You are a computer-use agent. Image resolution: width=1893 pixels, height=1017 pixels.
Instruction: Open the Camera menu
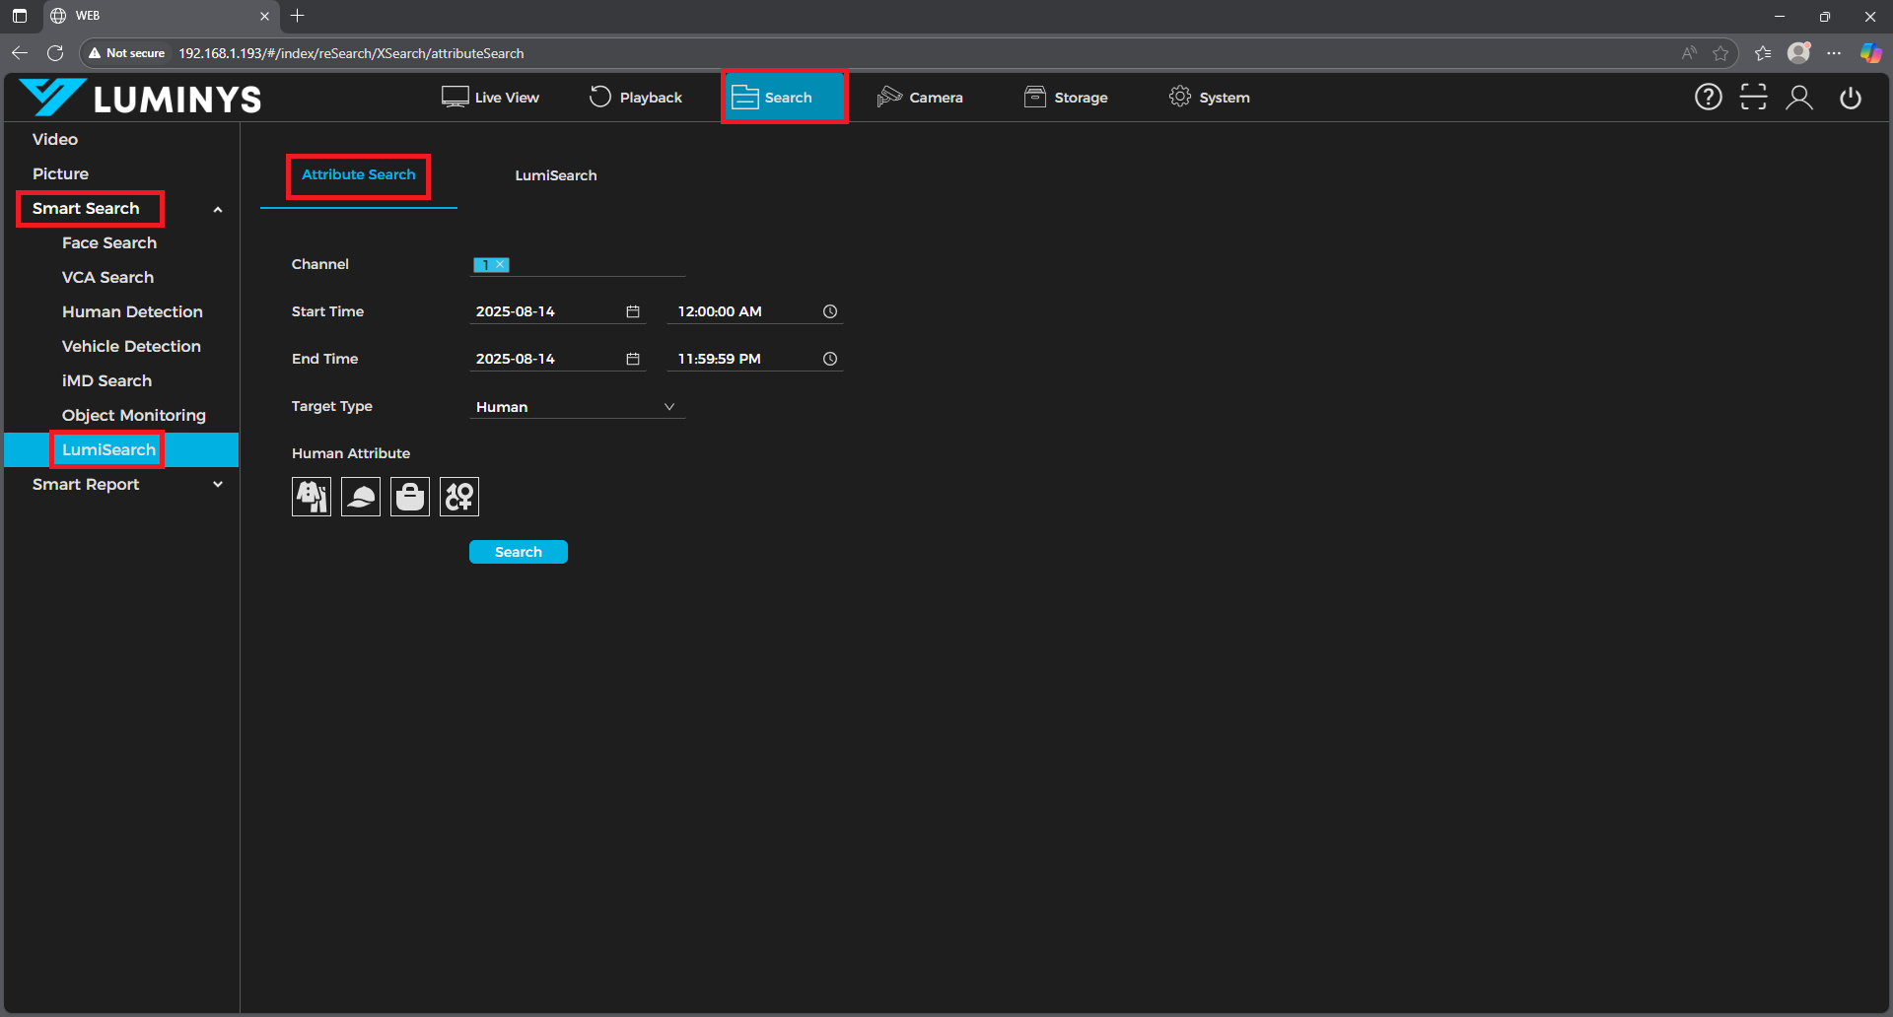pos(920,98)
